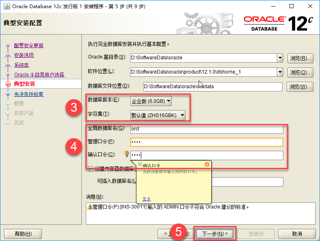Select the 典型安装 step
This screenshot has height=241, width=320.
(x=24, y=84)
